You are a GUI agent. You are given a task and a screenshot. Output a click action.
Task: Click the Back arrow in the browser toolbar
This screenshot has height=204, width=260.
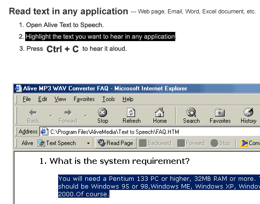33,113
